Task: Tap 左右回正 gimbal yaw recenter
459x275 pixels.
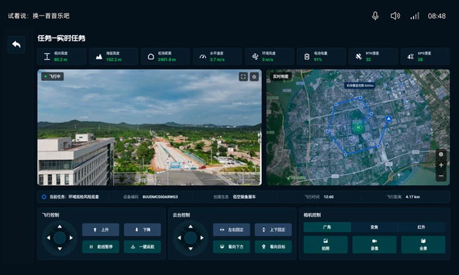Action: (231, 230)
